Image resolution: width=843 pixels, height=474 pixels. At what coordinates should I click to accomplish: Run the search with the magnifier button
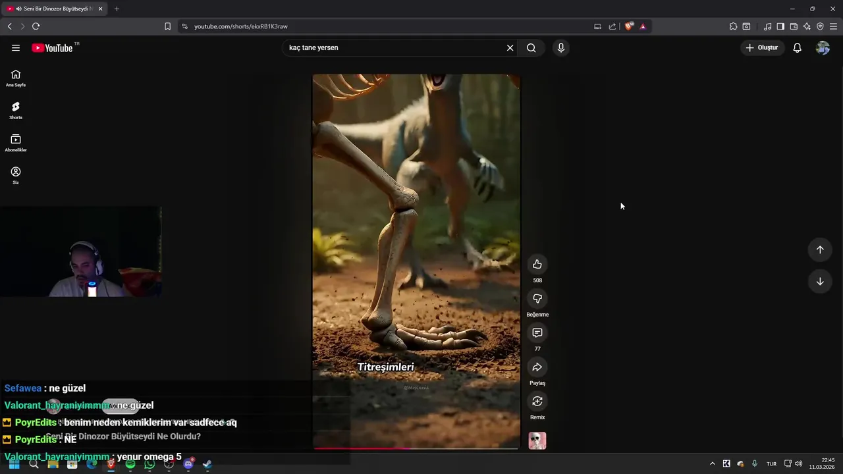[531, 47]
